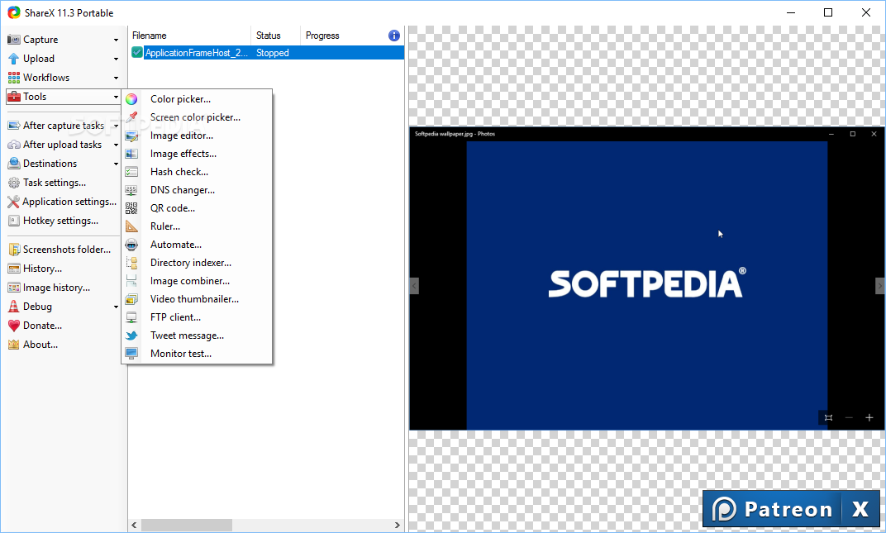Click the FTP client icon
The image size is (886, 533).
coord(131,317)
